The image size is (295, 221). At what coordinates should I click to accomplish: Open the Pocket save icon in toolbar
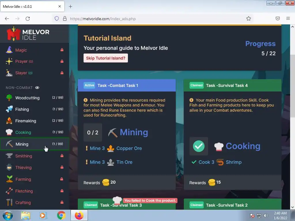click(278, 18)
